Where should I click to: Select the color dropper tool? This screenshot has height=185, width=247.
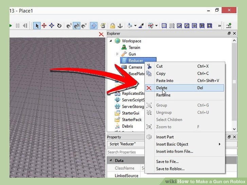[x=141, y=26]
